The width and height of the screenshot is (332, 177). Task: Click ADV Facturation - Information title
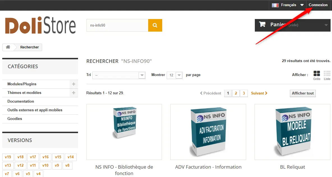pos(208,167)
